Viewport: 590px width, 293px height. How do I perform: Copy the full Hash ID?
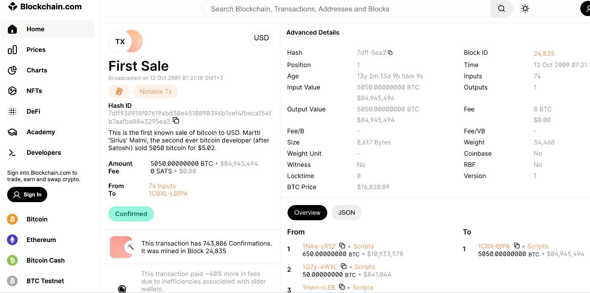176,121
